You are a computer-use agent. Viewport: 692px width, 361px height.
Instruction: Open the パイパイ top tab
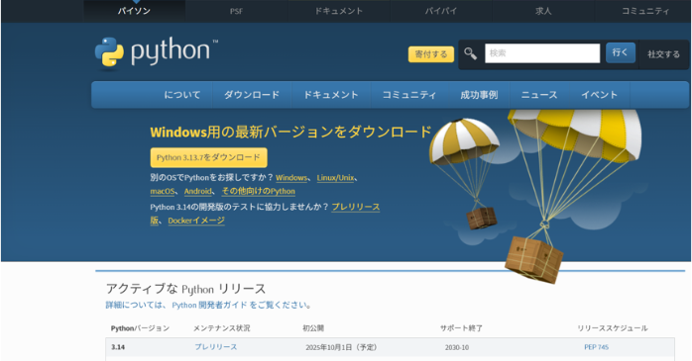pyautogui.click(x=441, y=11)
